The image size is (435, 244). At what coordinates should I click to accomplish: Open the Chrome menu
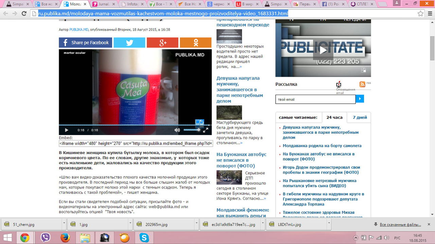pyautogui.click(x=430, y=14)
